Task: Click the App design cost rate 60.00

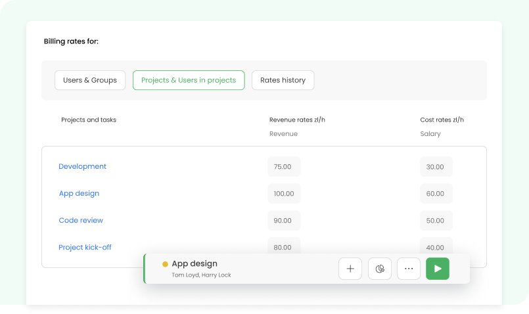Action: click(x=436, y=194)
